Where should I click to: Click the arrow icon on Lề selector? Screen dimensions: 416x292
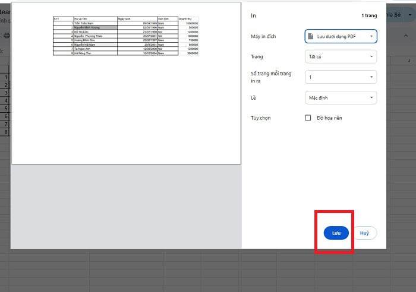[371, 97]
